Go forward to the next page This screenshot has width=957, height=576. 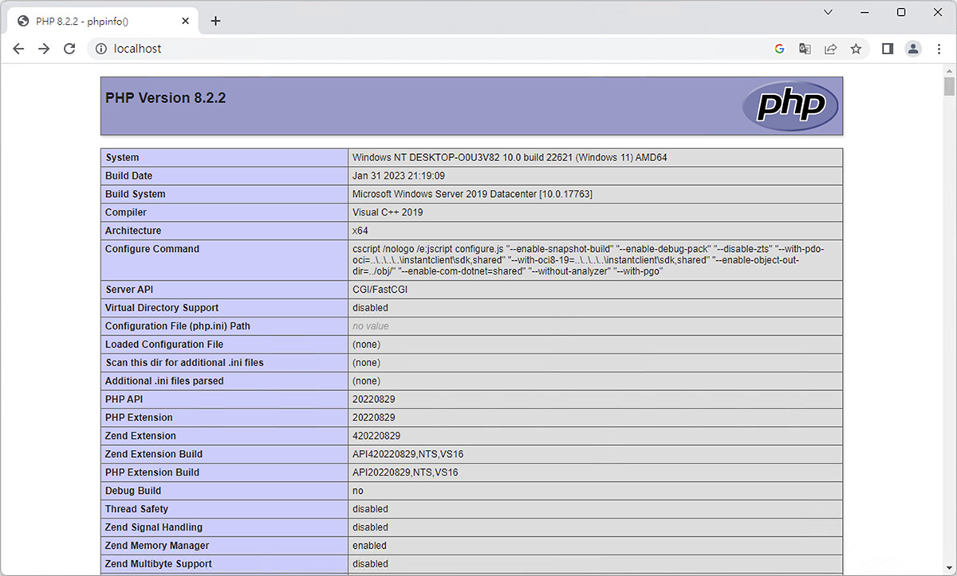point(44,49)
